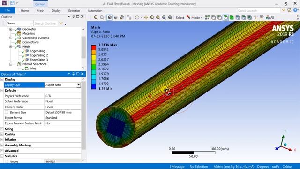The width and height of the screenshot is (300, 169).
Task: Toggle the Magnifier Window icon before Select
Action: point(170,18)
